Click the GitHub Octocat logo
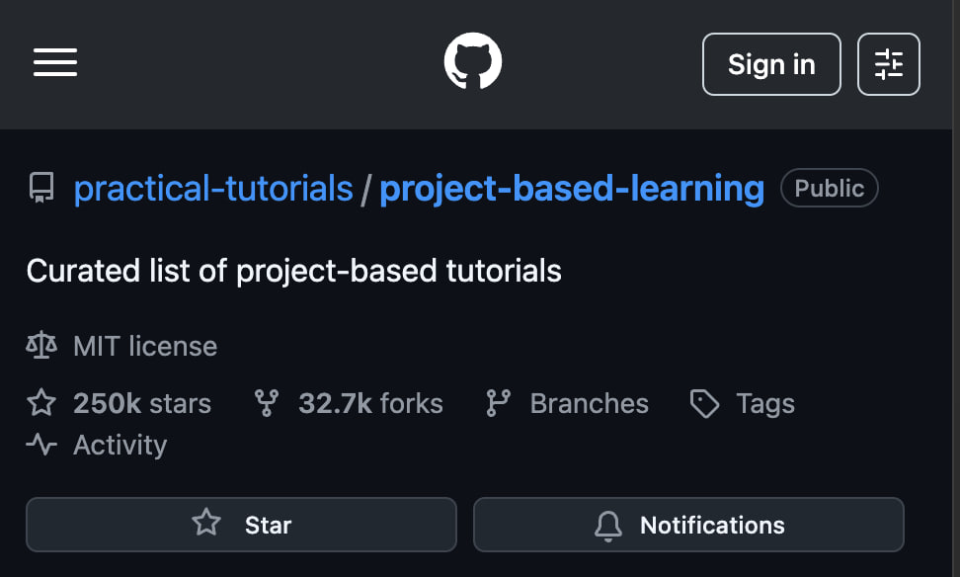960x577 pixels. [473, 63]
